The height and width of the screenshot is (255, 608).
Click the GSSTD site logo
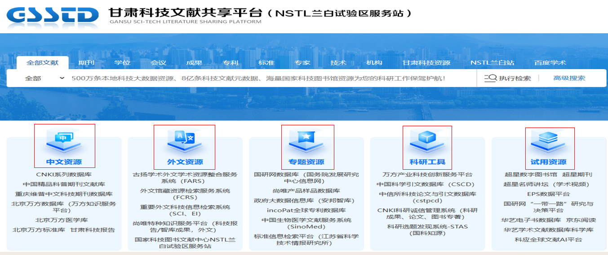coord(53,15)
